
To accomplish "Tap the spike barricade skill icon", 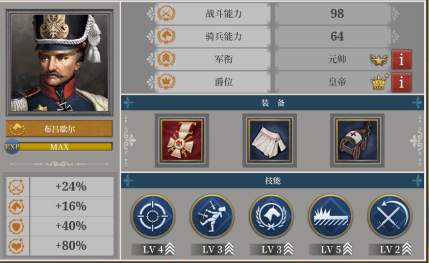I will pos(330,216).
